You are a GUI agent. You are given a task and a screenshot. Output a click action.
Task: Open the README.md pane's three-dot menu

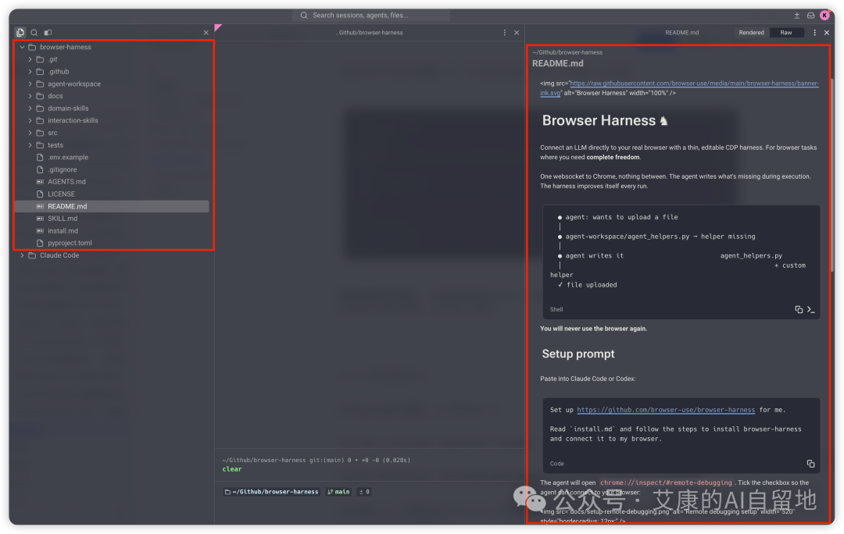(814, 32)
